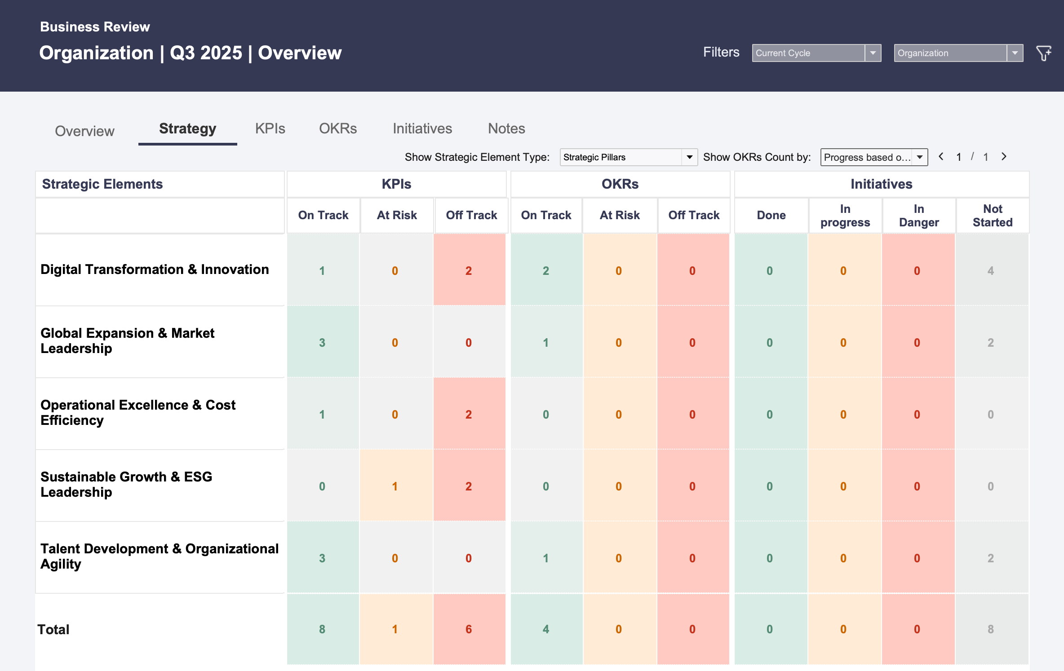
Task: Open Sustainable Growth & ESG Leadership pillar
Action: tap(126, 485)
